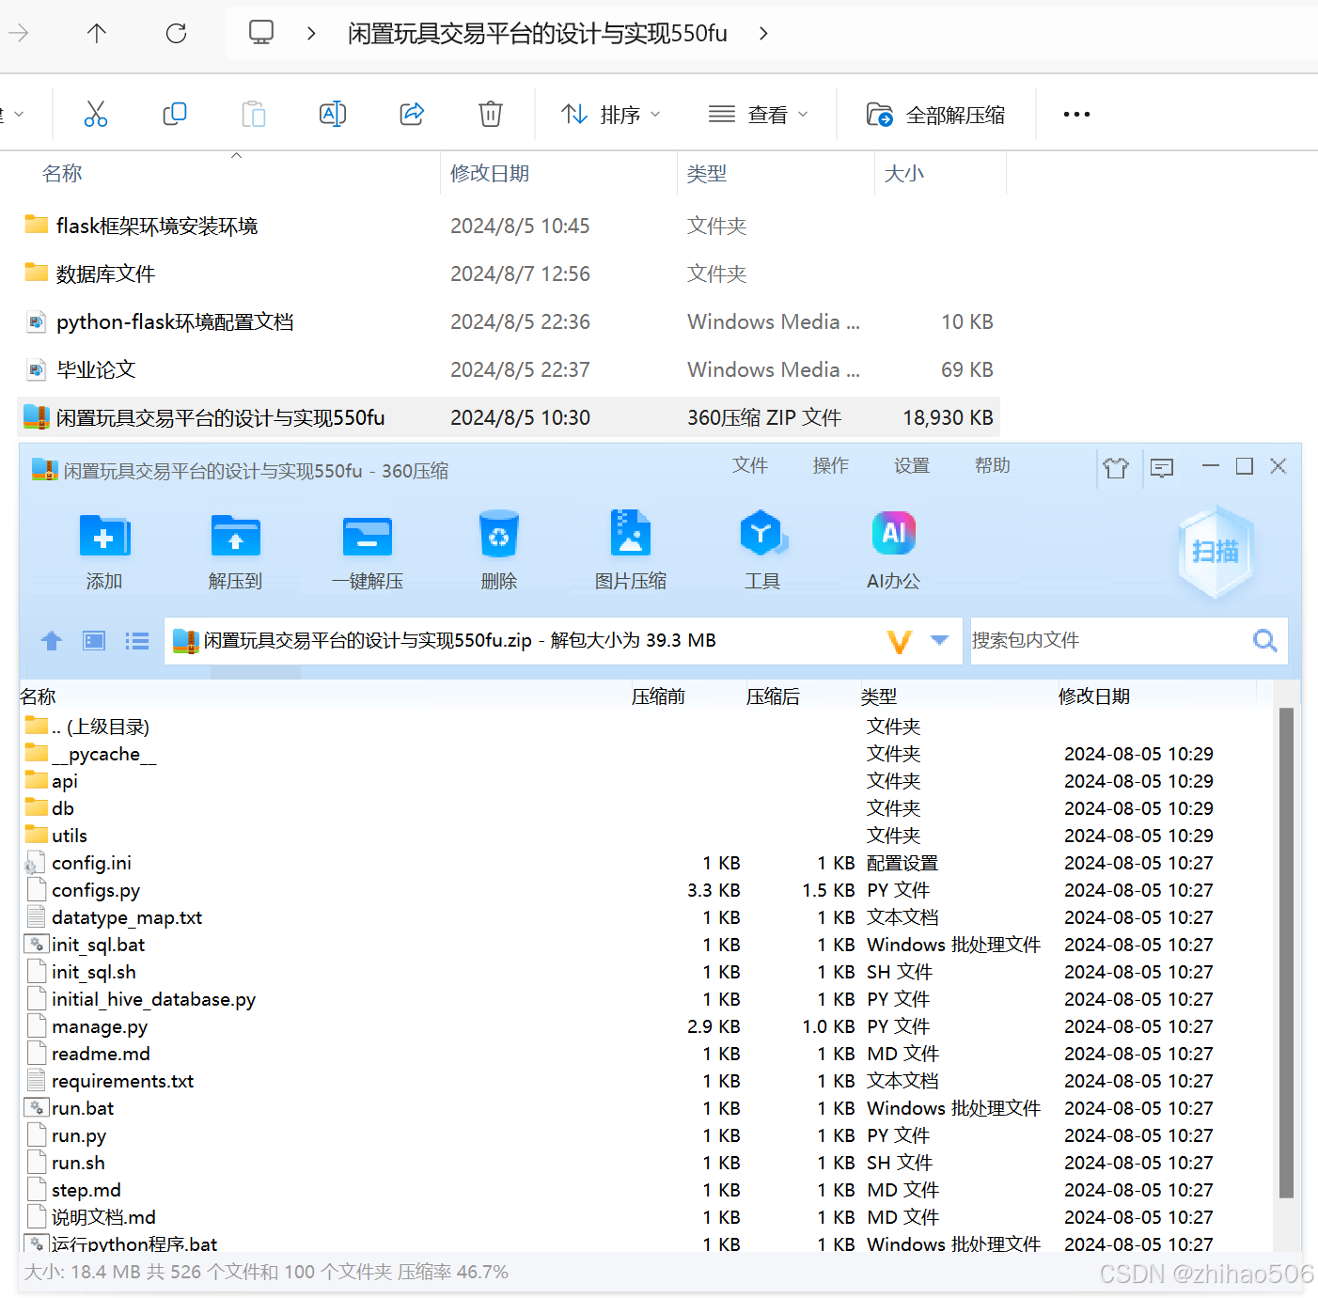Click 工具 tools icon in 360压缩

(762, 550)
